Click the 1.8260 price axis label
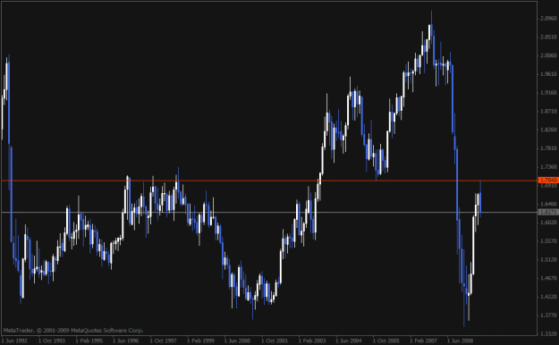 tap(548, 130)
